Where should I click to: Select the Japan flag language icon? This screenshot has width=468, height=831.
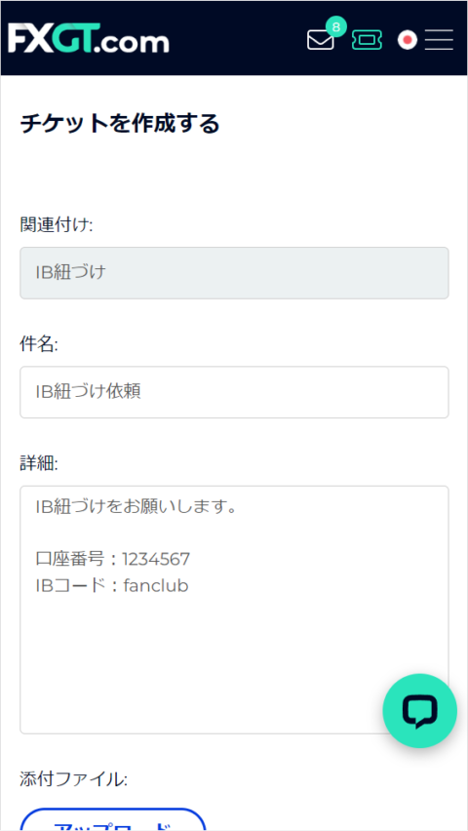tap(408, 40)
